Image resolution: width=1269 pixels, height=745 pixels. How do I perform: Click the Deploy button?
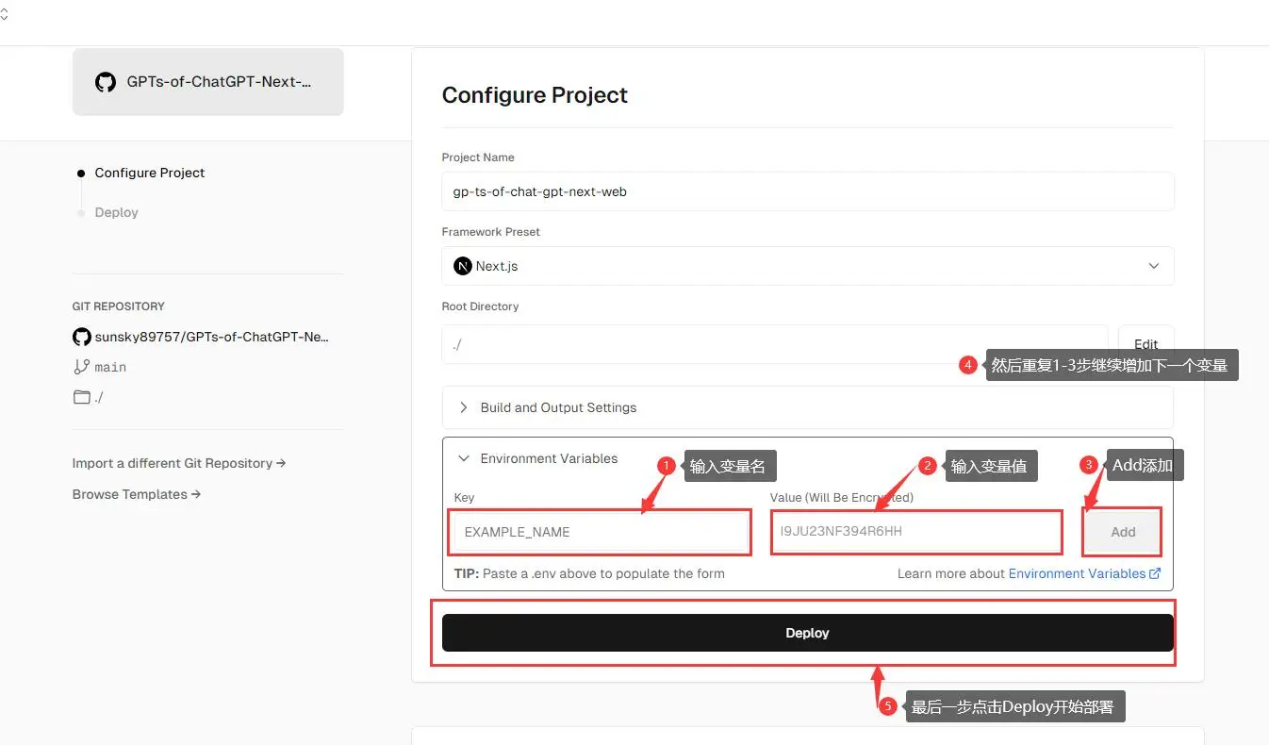point(806,633)
